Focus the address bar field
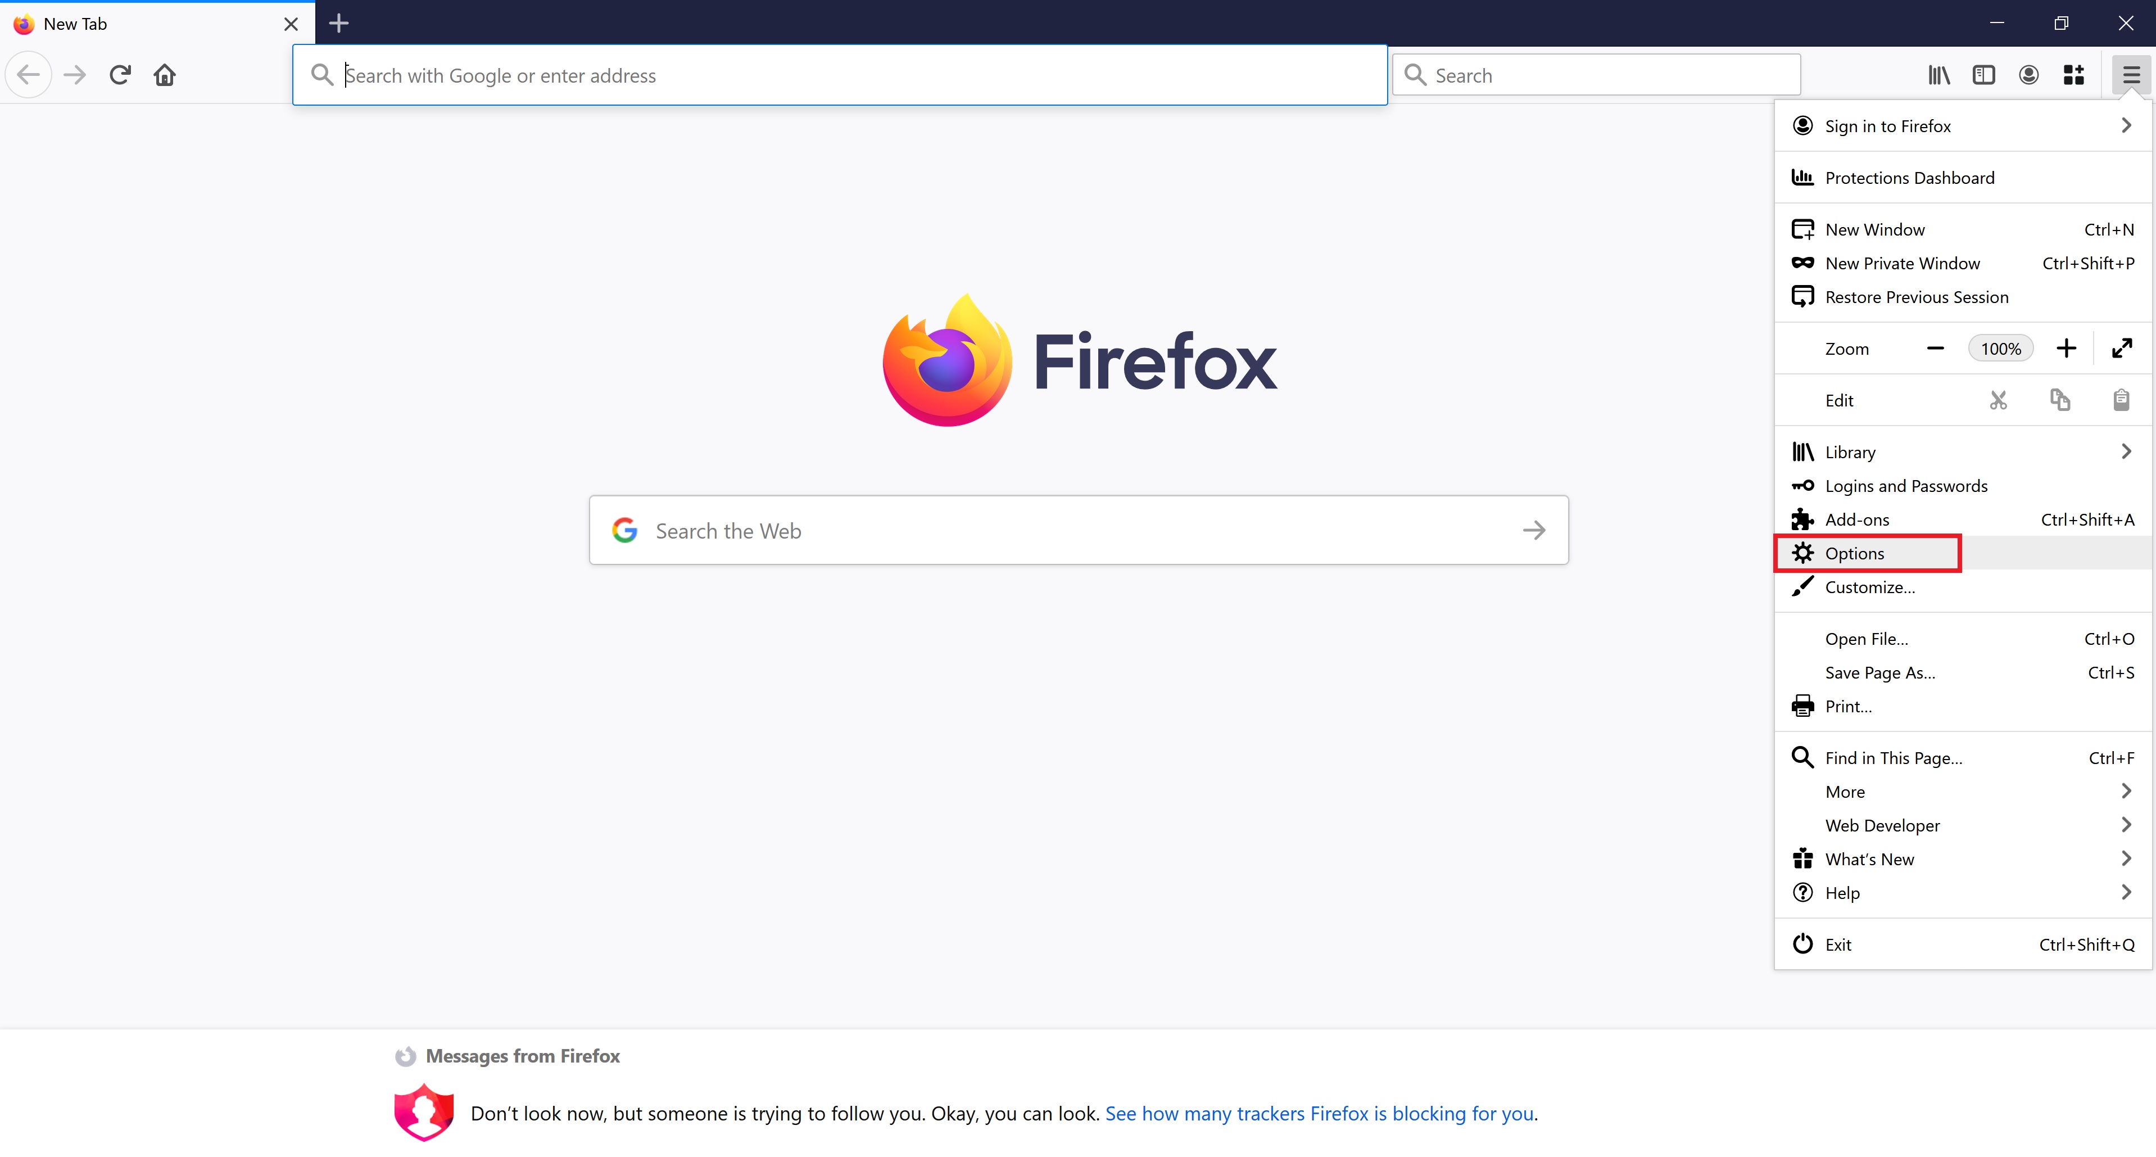 840,75
